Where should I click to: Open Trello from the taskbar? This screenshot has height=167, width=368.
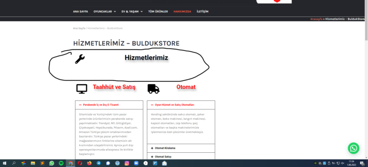coord(155,163)
